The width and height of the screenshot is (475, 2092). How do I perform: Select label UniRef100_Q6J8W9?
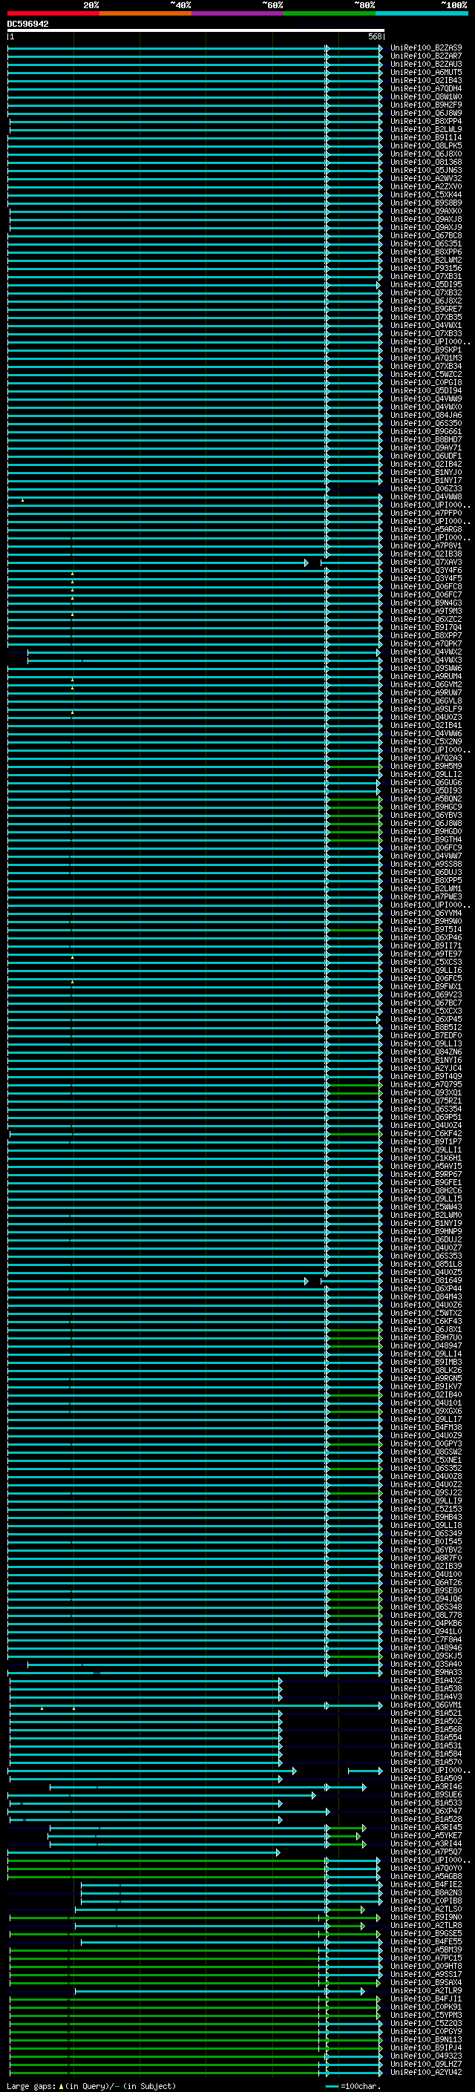pyautogui.click(x=426, y=113)
